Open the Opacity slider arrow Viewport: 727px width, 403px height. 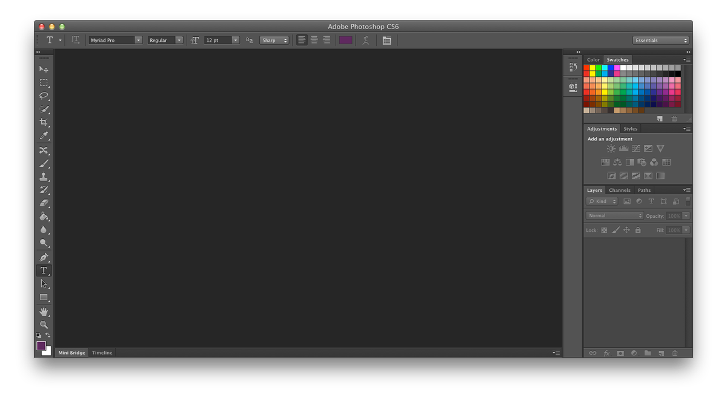(x=686, y=215)
